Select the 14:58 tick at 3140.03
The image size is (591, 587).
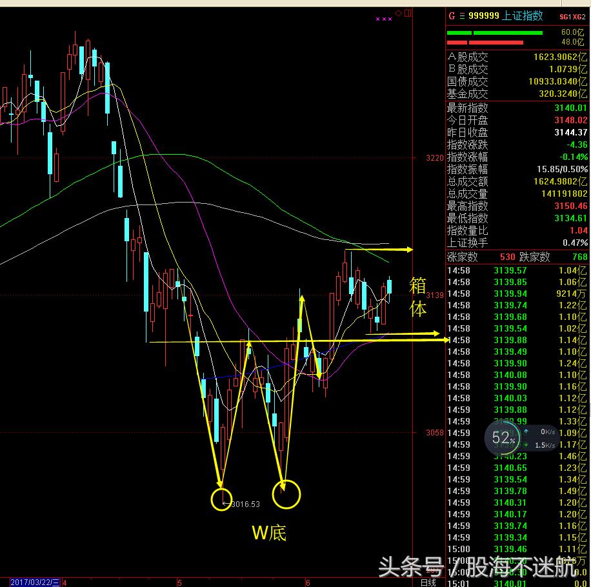click(x=517, y=398)
